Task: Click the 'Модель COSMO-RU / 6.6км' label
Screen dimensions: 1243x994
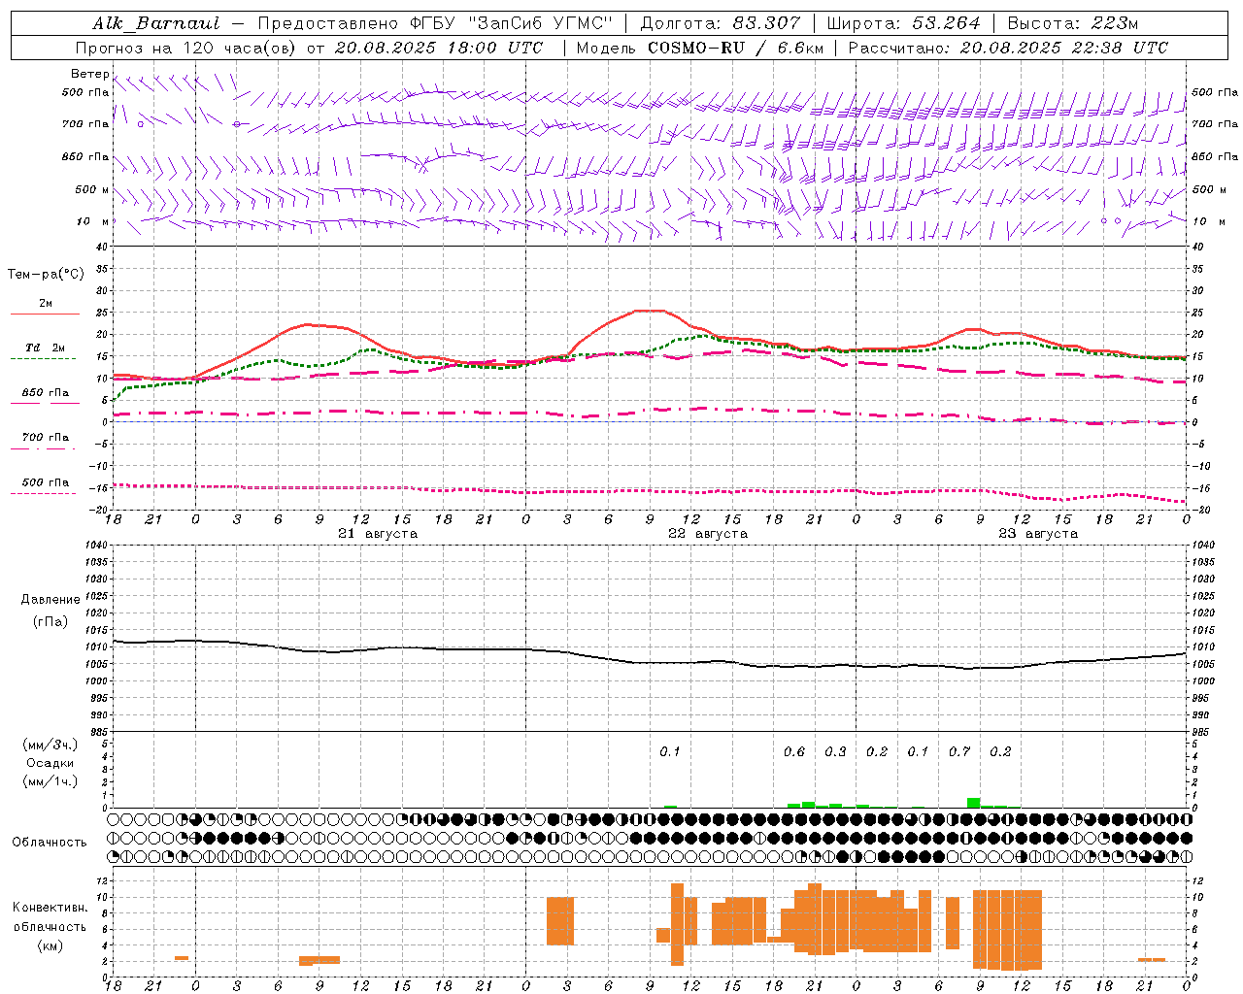Action: point(700,48)
